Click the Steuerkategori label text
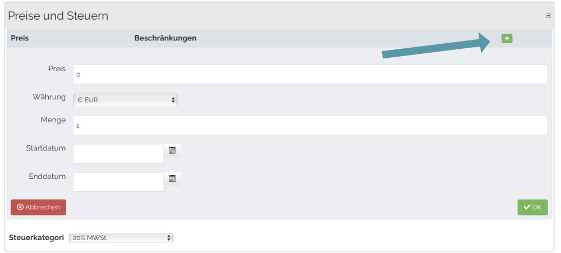Image resolution: width=561 pixels, height=253 pixels. (36, 238)
